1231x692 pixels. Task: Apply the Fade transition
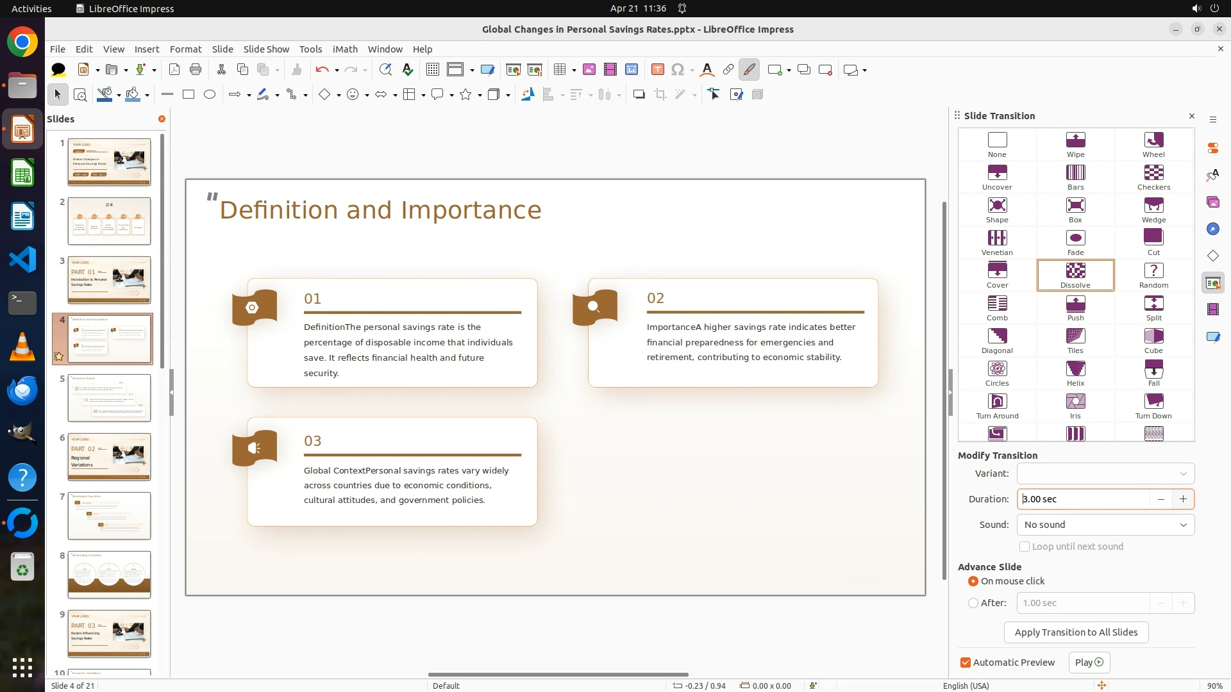tap(1075, 243)
